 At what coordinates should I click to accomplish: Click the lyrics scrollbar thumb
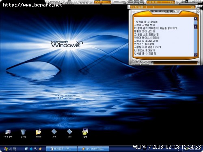coord(195,27)
